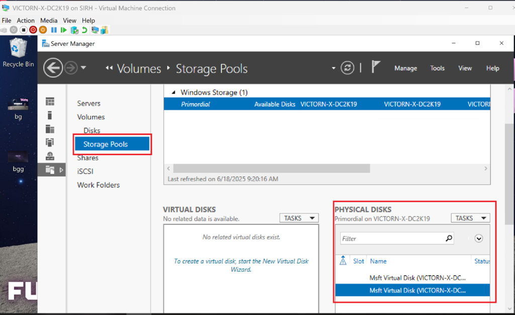The image size is (515, 315).
Task: Open the Media menu of the VM connection
Action: [49, 21]
